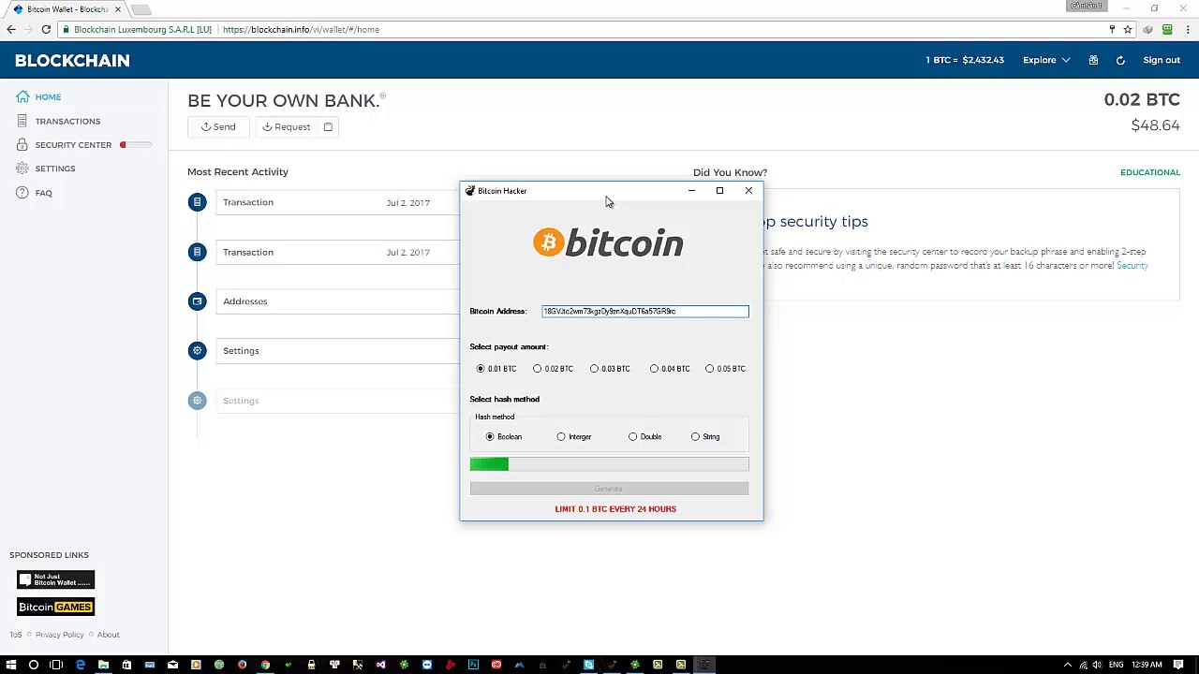
Task: Follow the Security link in tips
Action: pos(1132,266)
